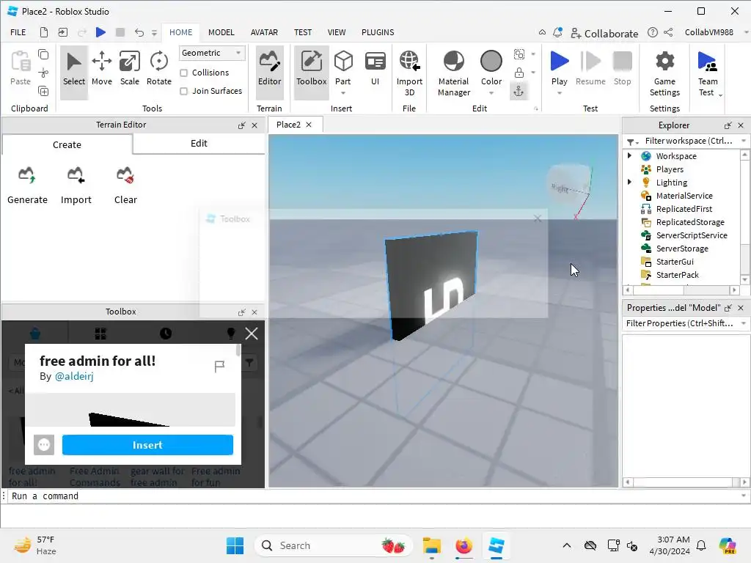Click the Color circle swatch
751x563 pixels.
(491, 62)
